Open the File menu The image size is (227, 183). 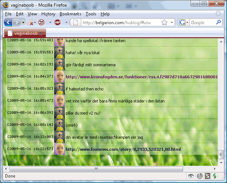click(x=8, y=14)
